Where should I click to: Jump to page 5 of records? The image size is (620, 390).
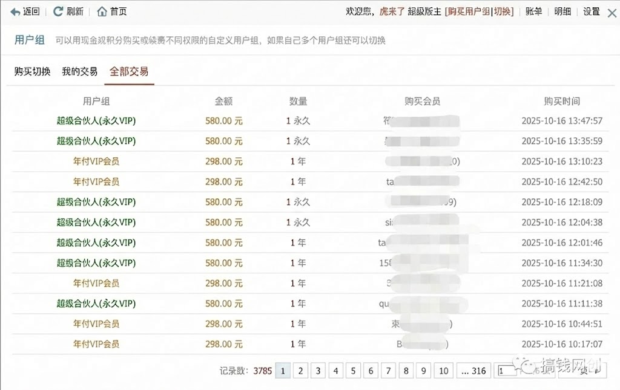tap(353, 371)
